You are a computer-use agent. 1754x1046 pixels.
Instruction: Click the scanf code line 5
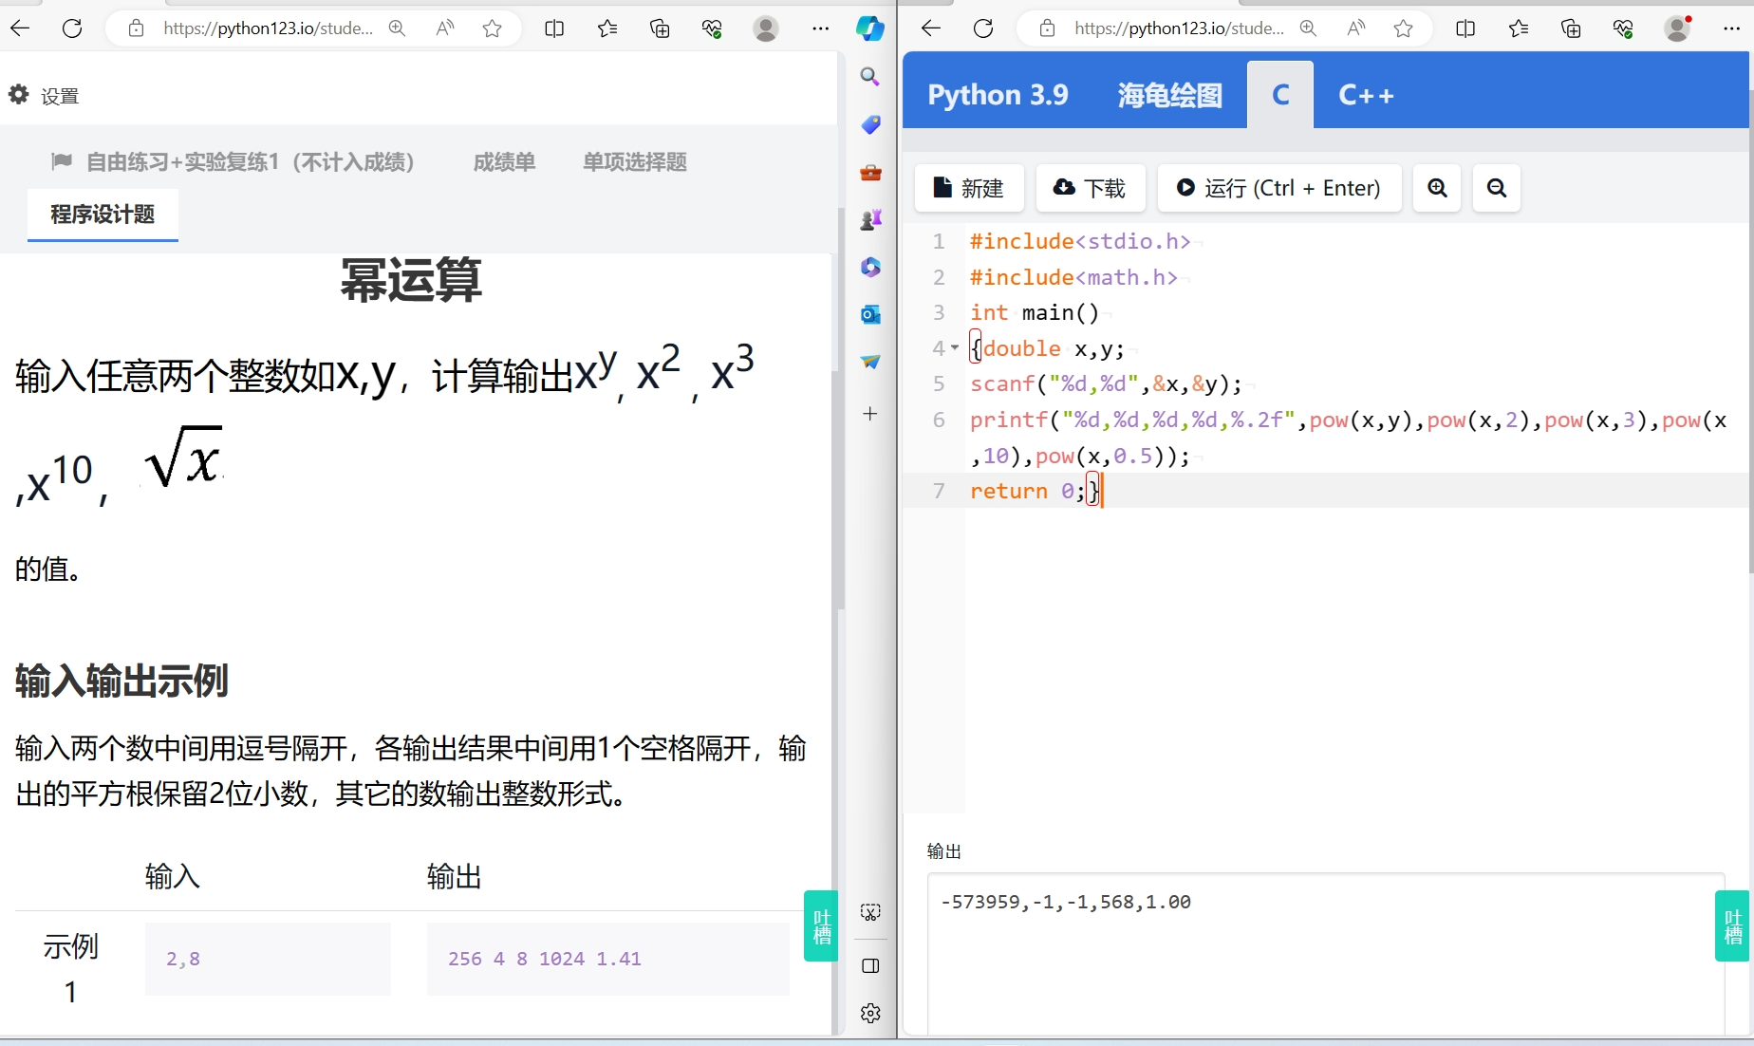pos(1106,384)
